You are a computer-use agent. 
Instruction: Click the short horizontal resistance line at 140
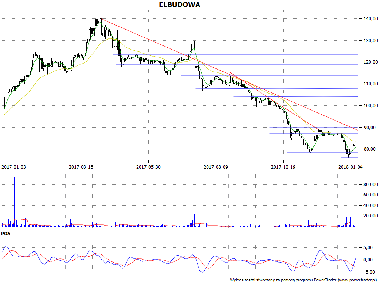(113, 18)
